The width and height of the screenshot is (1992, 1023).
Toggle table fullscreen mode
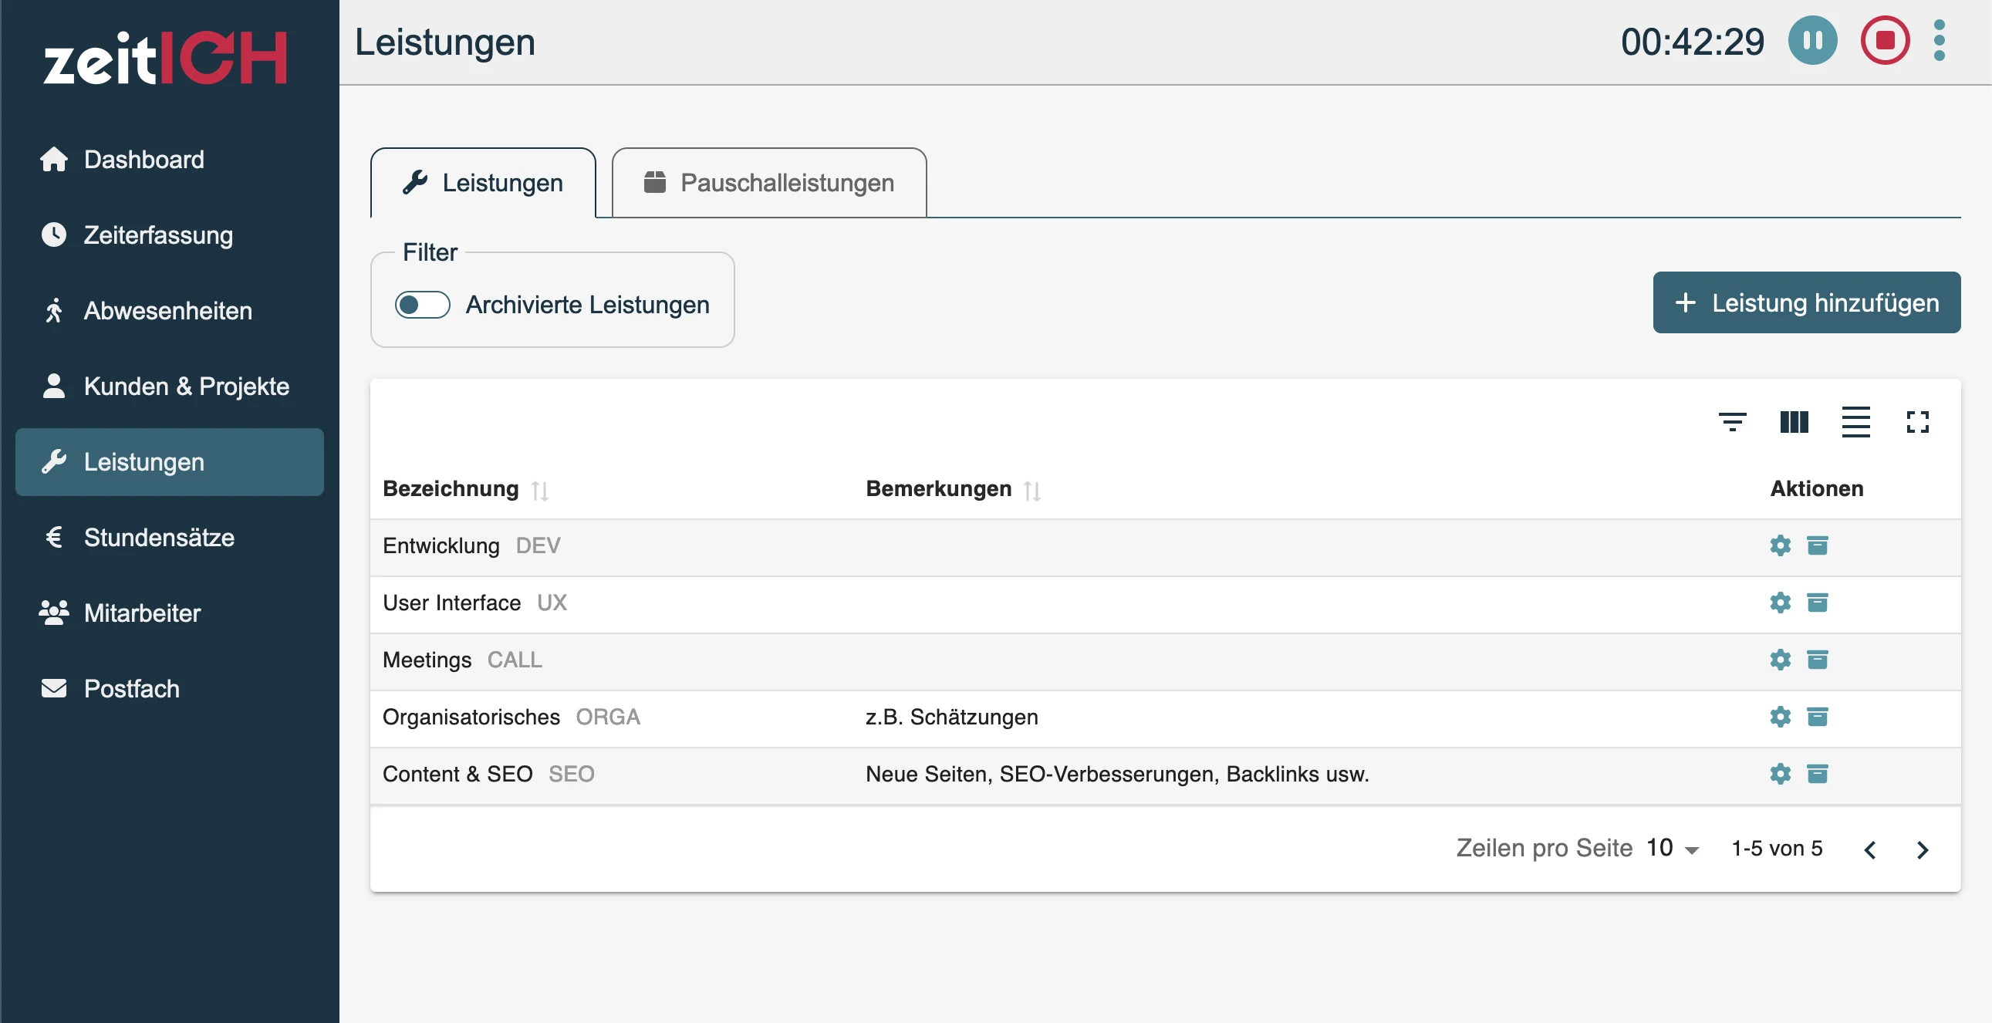pyautogui.click(x=1917, y=422)
